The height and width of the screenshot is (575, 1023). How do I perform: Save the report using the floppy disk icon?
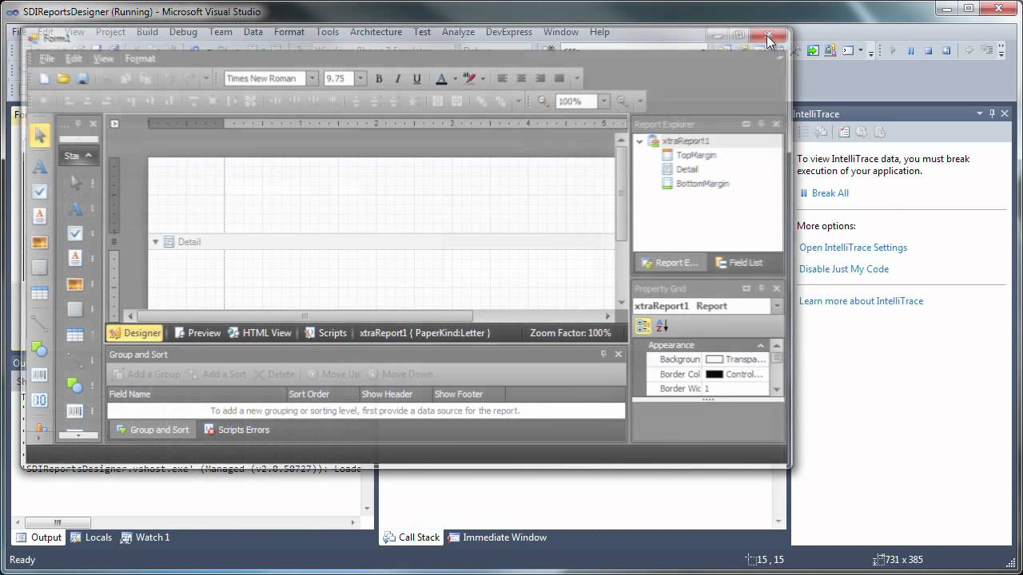pos(82,78)
